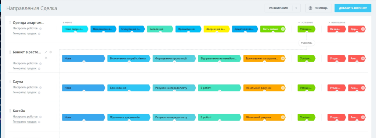The image size is (376, 138).
Task: Open Настроить роботов for Оренда апартам
Action: click(25, 28)
